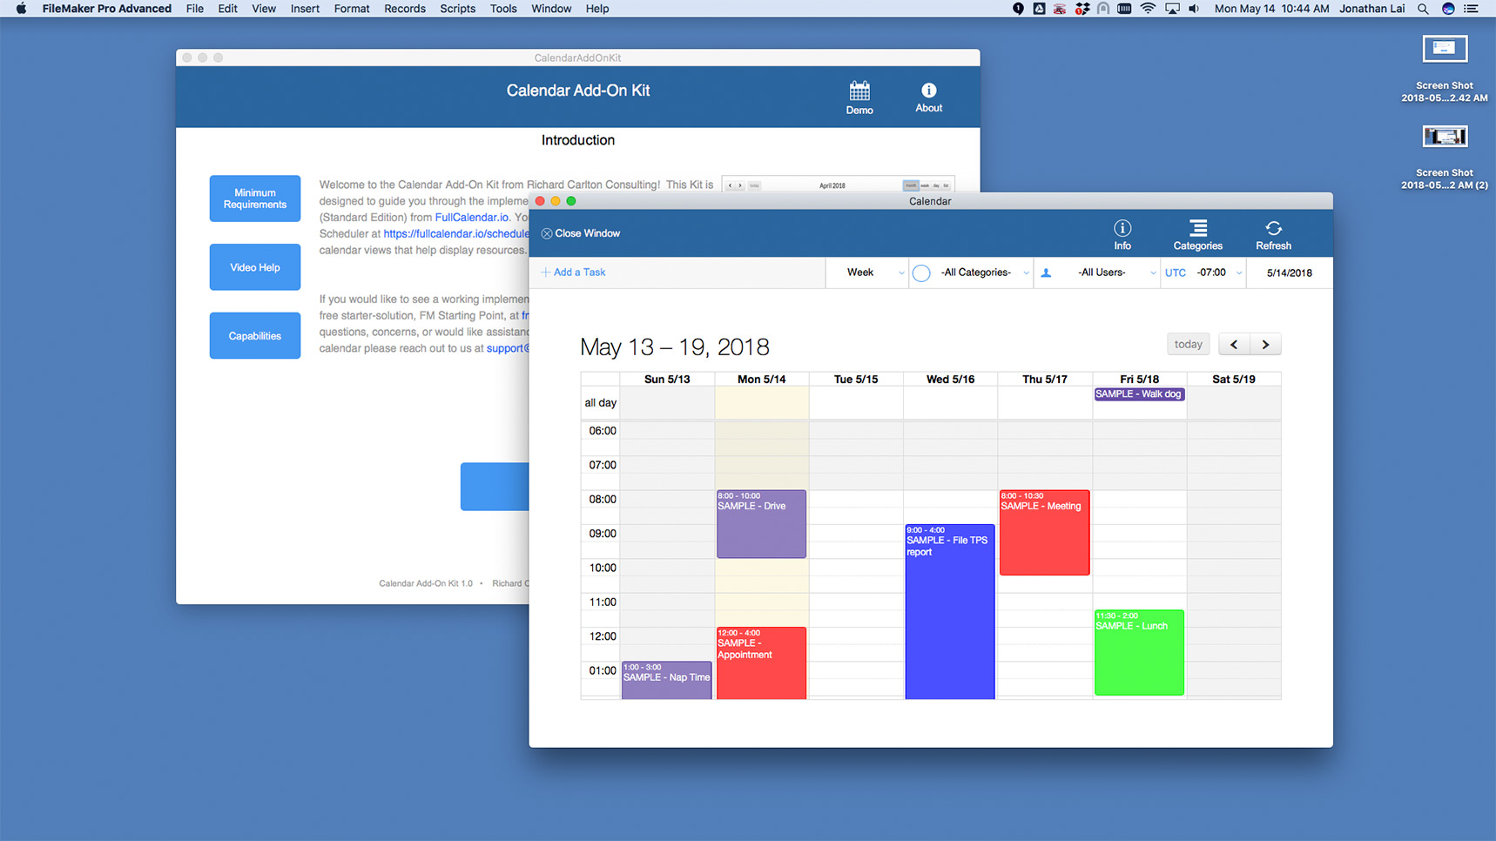Image resolution: width=1496 pixels, height=841 pixels.
Task: Click the Close Window X icon
Action: point(547,233)
